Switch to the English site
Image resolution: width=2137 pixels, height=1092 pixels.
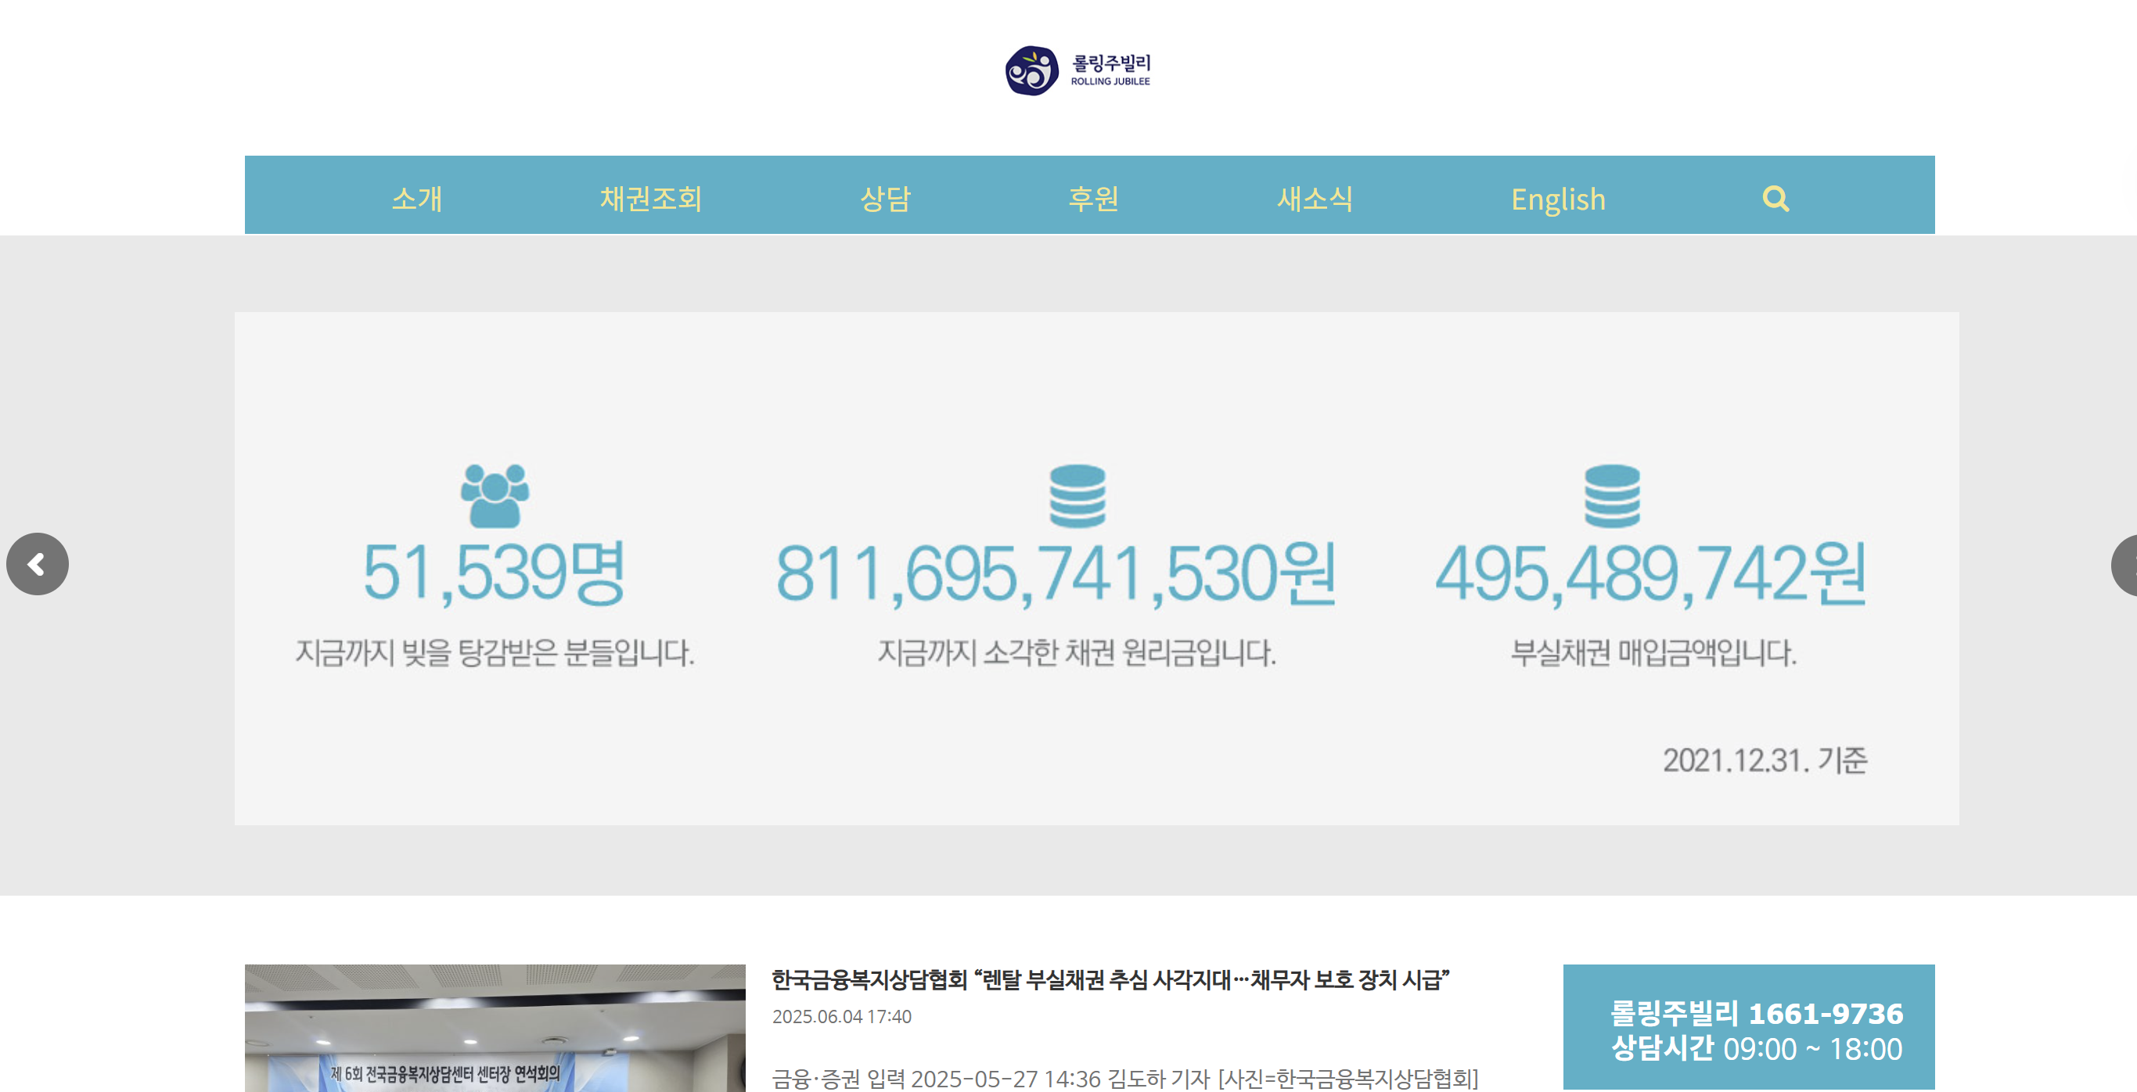coord(1557,199)
